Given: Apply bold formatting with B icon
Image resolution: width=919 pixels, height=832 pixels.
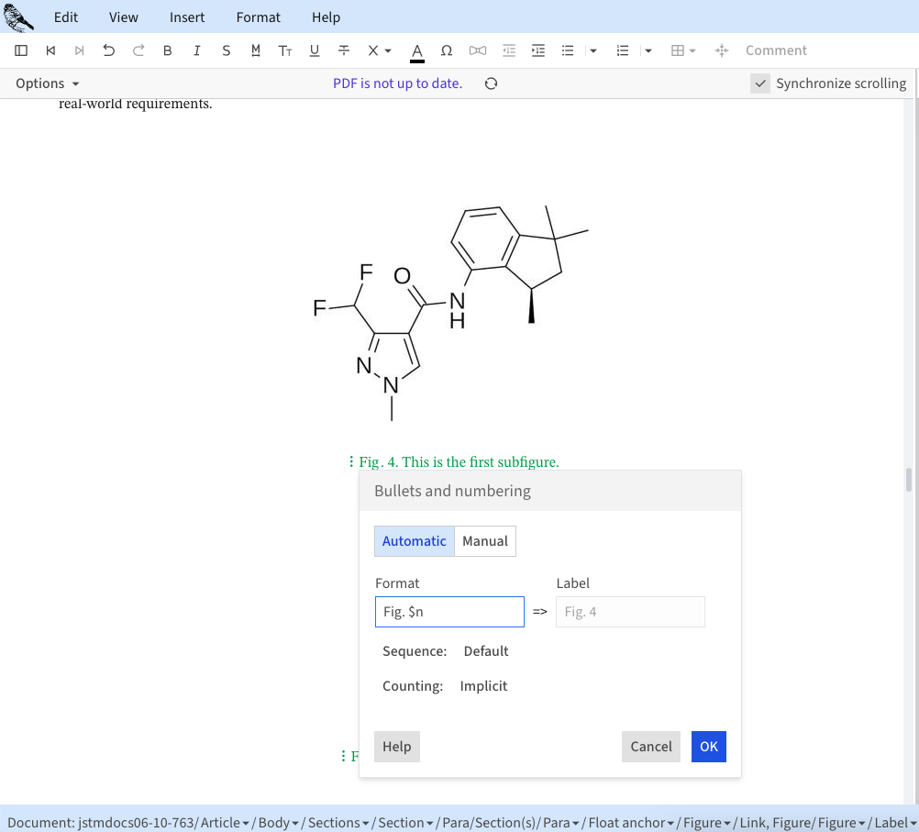Looking at the screenshot, I should [167, 50].
